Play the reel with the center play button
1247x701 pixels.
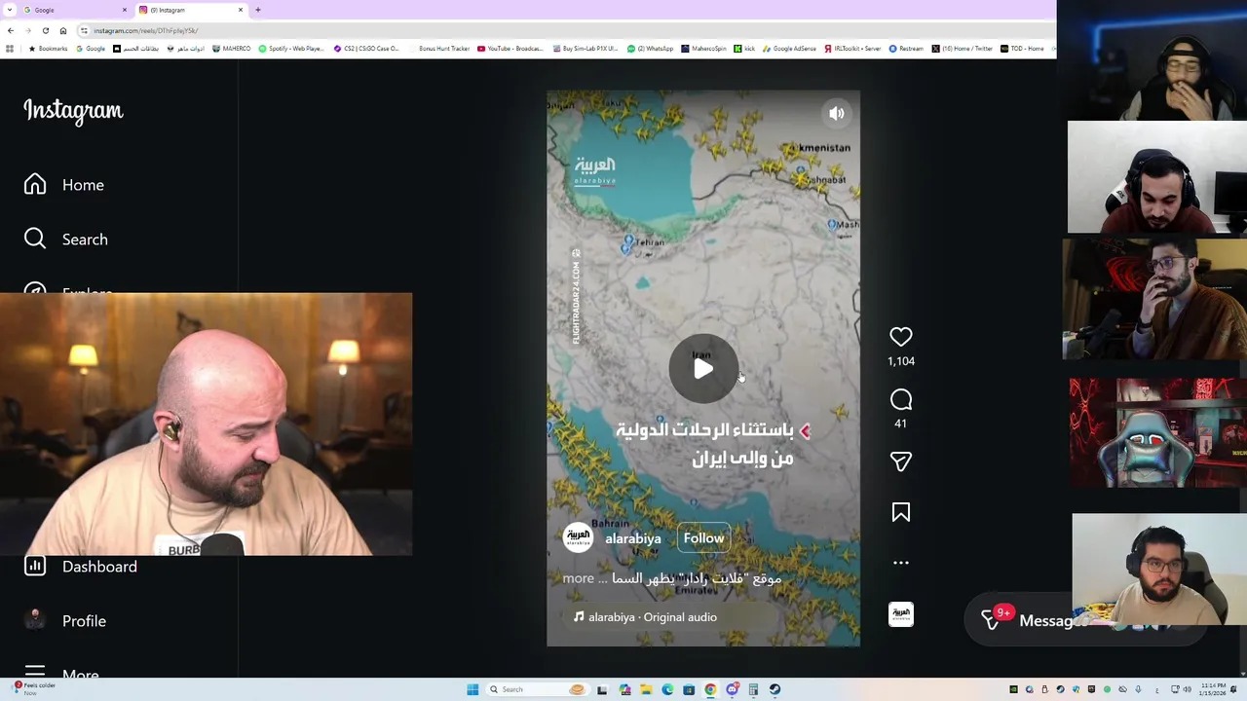point(703,368)
